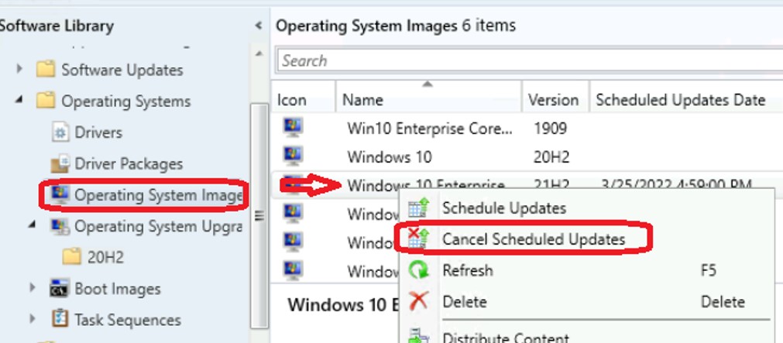Viewport: 783px width, 343px height.
Task: Select Software Updates in the tree
Action: pyautogui.click(x=122, y=70)
